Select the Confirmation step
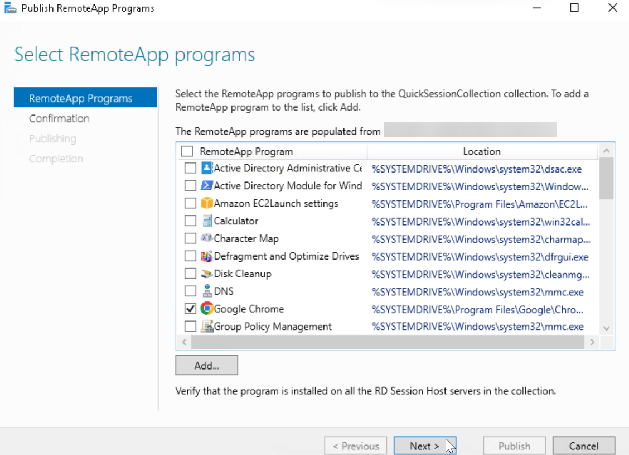Viewport: 629px width, 455px height. point(59,118)
